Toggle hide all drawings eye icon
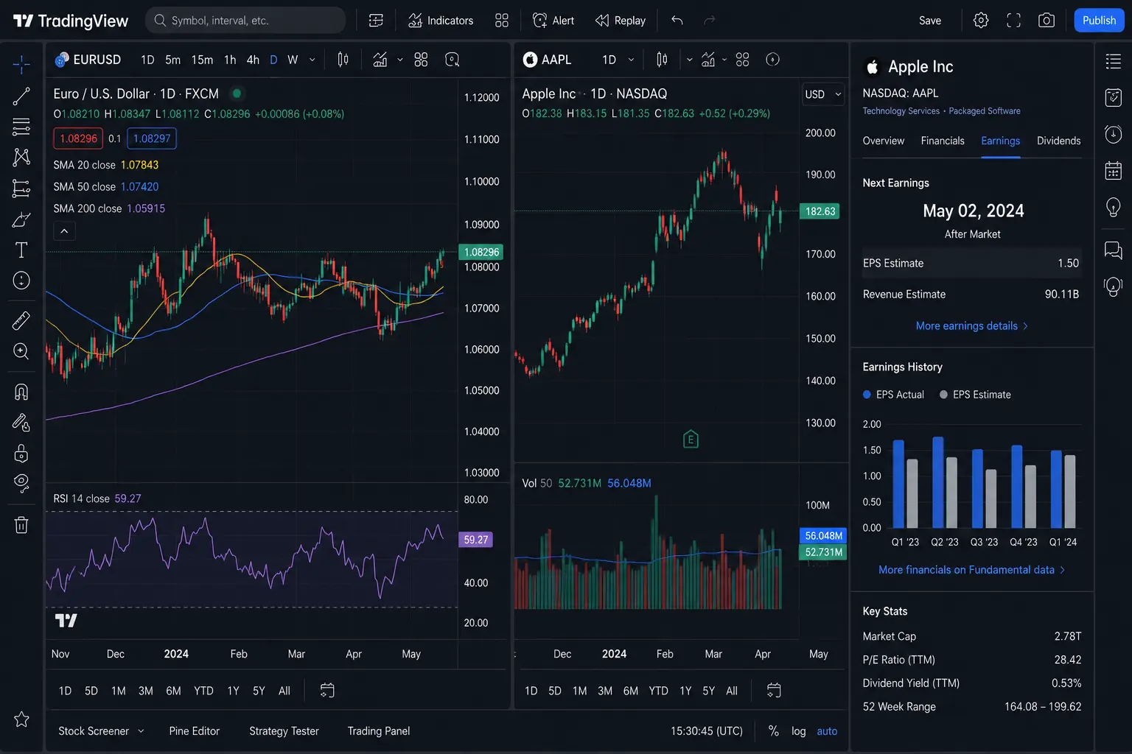 click(x=21, y=483)
